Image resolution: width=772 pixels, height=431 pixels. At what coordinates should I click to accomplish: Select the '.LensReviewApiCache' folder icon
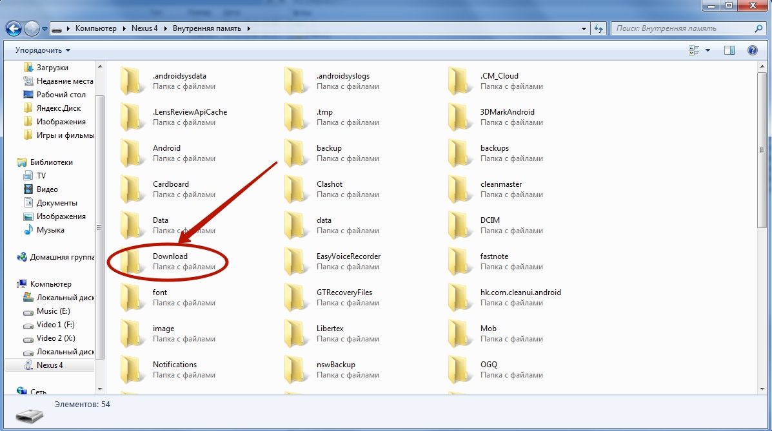point(132,117)
